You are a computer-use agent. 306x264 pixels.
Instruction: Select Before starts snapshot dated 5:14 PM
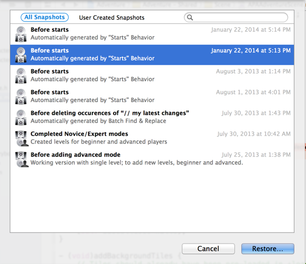50,30
